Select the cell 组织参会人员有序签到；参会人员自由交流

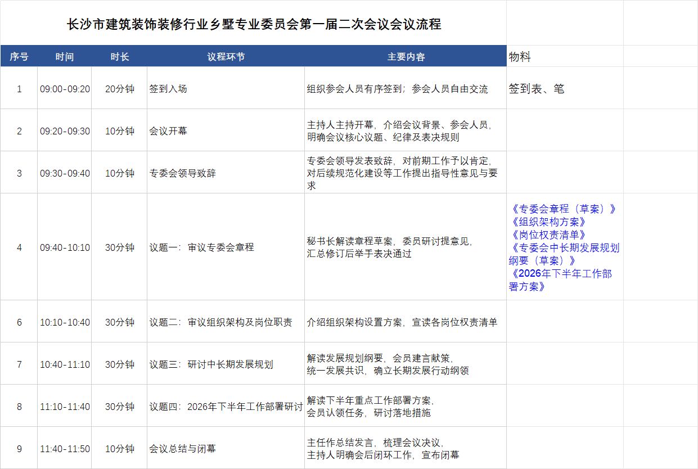pyautogui.click(x=406, y=88)
